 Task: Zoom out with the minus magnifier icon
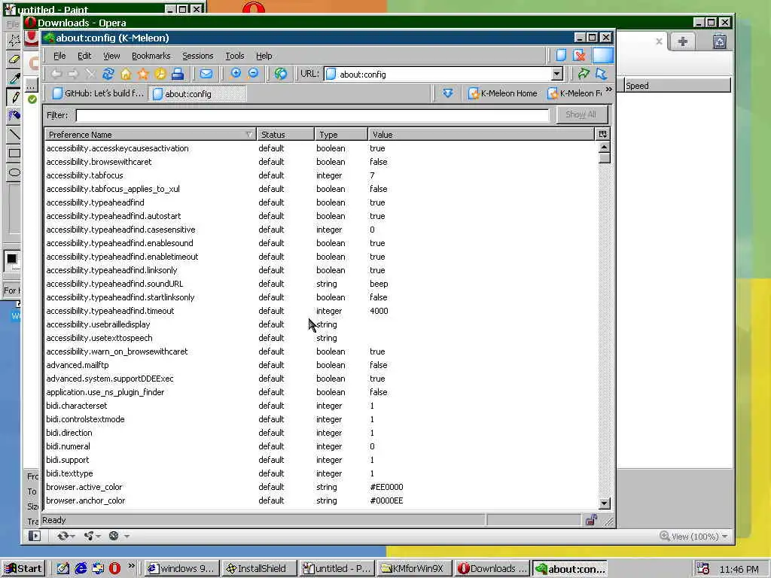coord(253,74)
